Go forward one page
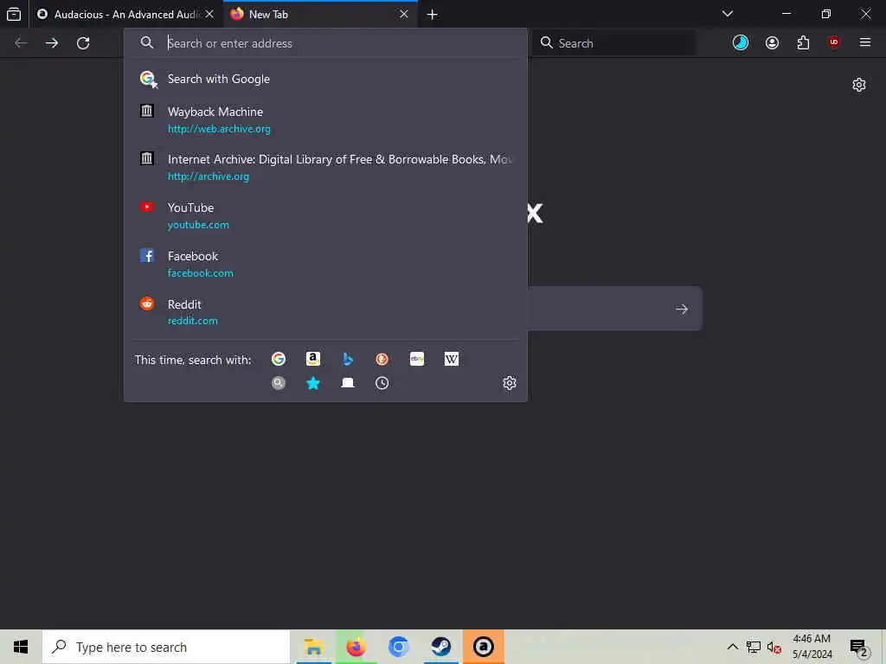This screenshot has width=886, height=664. [x=52, y=43]
